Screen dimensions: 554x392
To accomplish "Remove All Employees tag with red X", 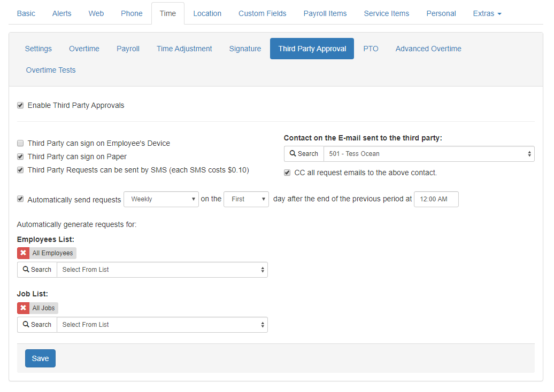I will coord(24,253).
